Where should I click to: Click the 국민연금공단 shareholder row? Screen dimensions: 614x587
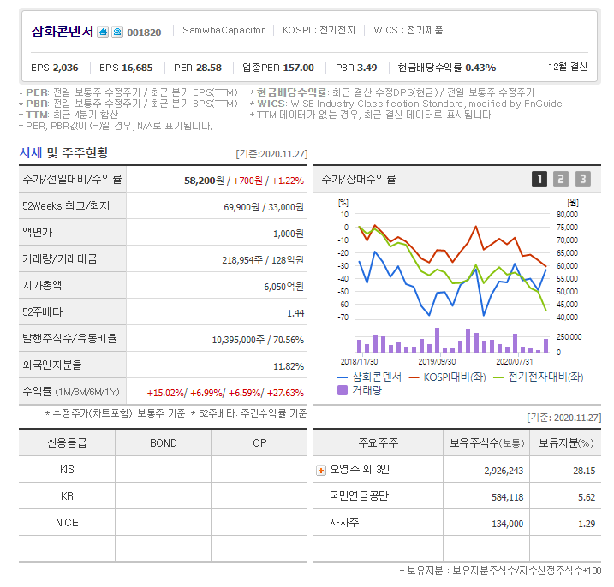tap(456, 495)
